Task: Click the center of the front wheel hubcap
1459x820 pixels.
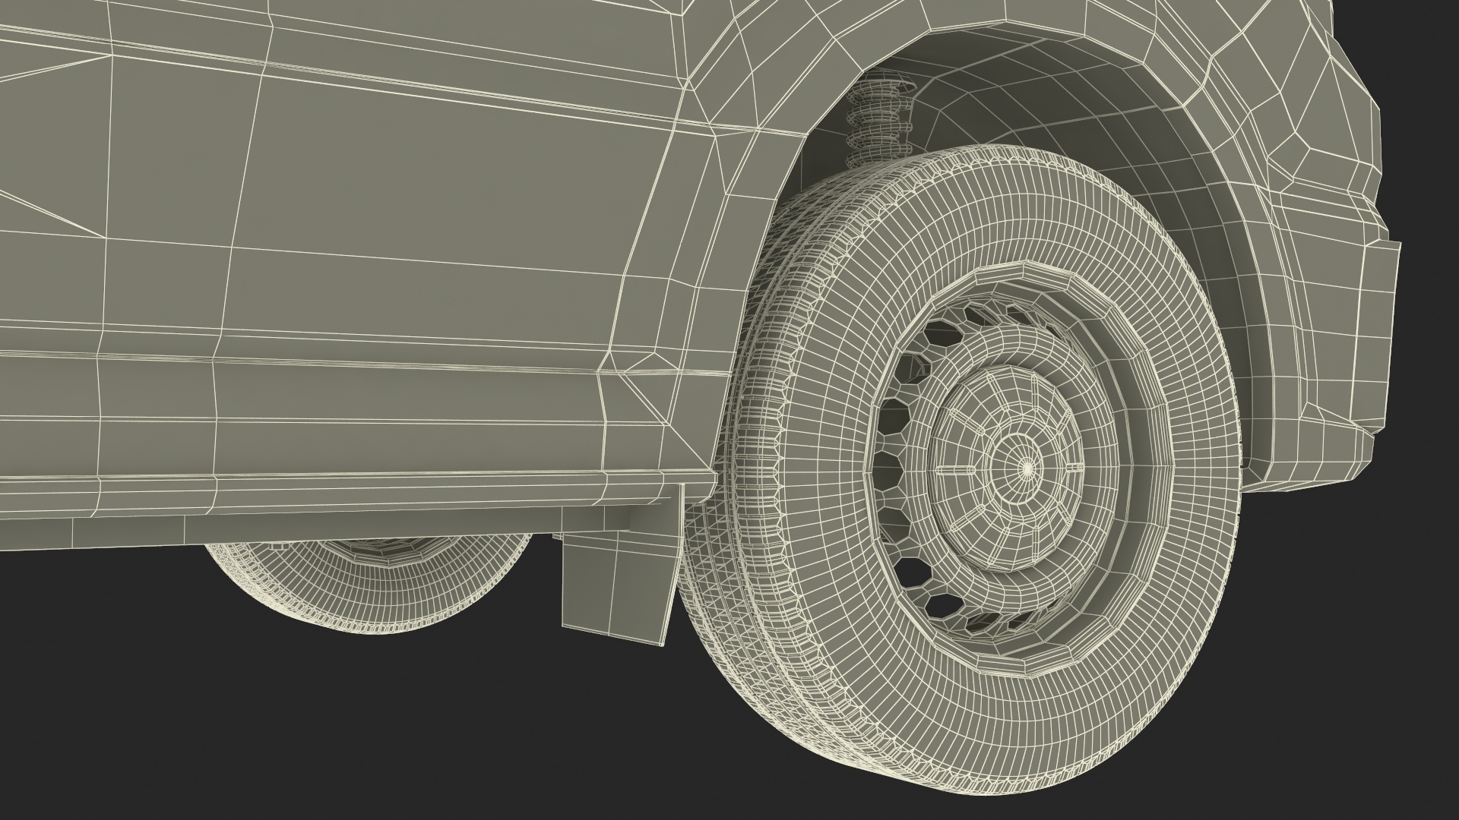Action: (1027, 470)
